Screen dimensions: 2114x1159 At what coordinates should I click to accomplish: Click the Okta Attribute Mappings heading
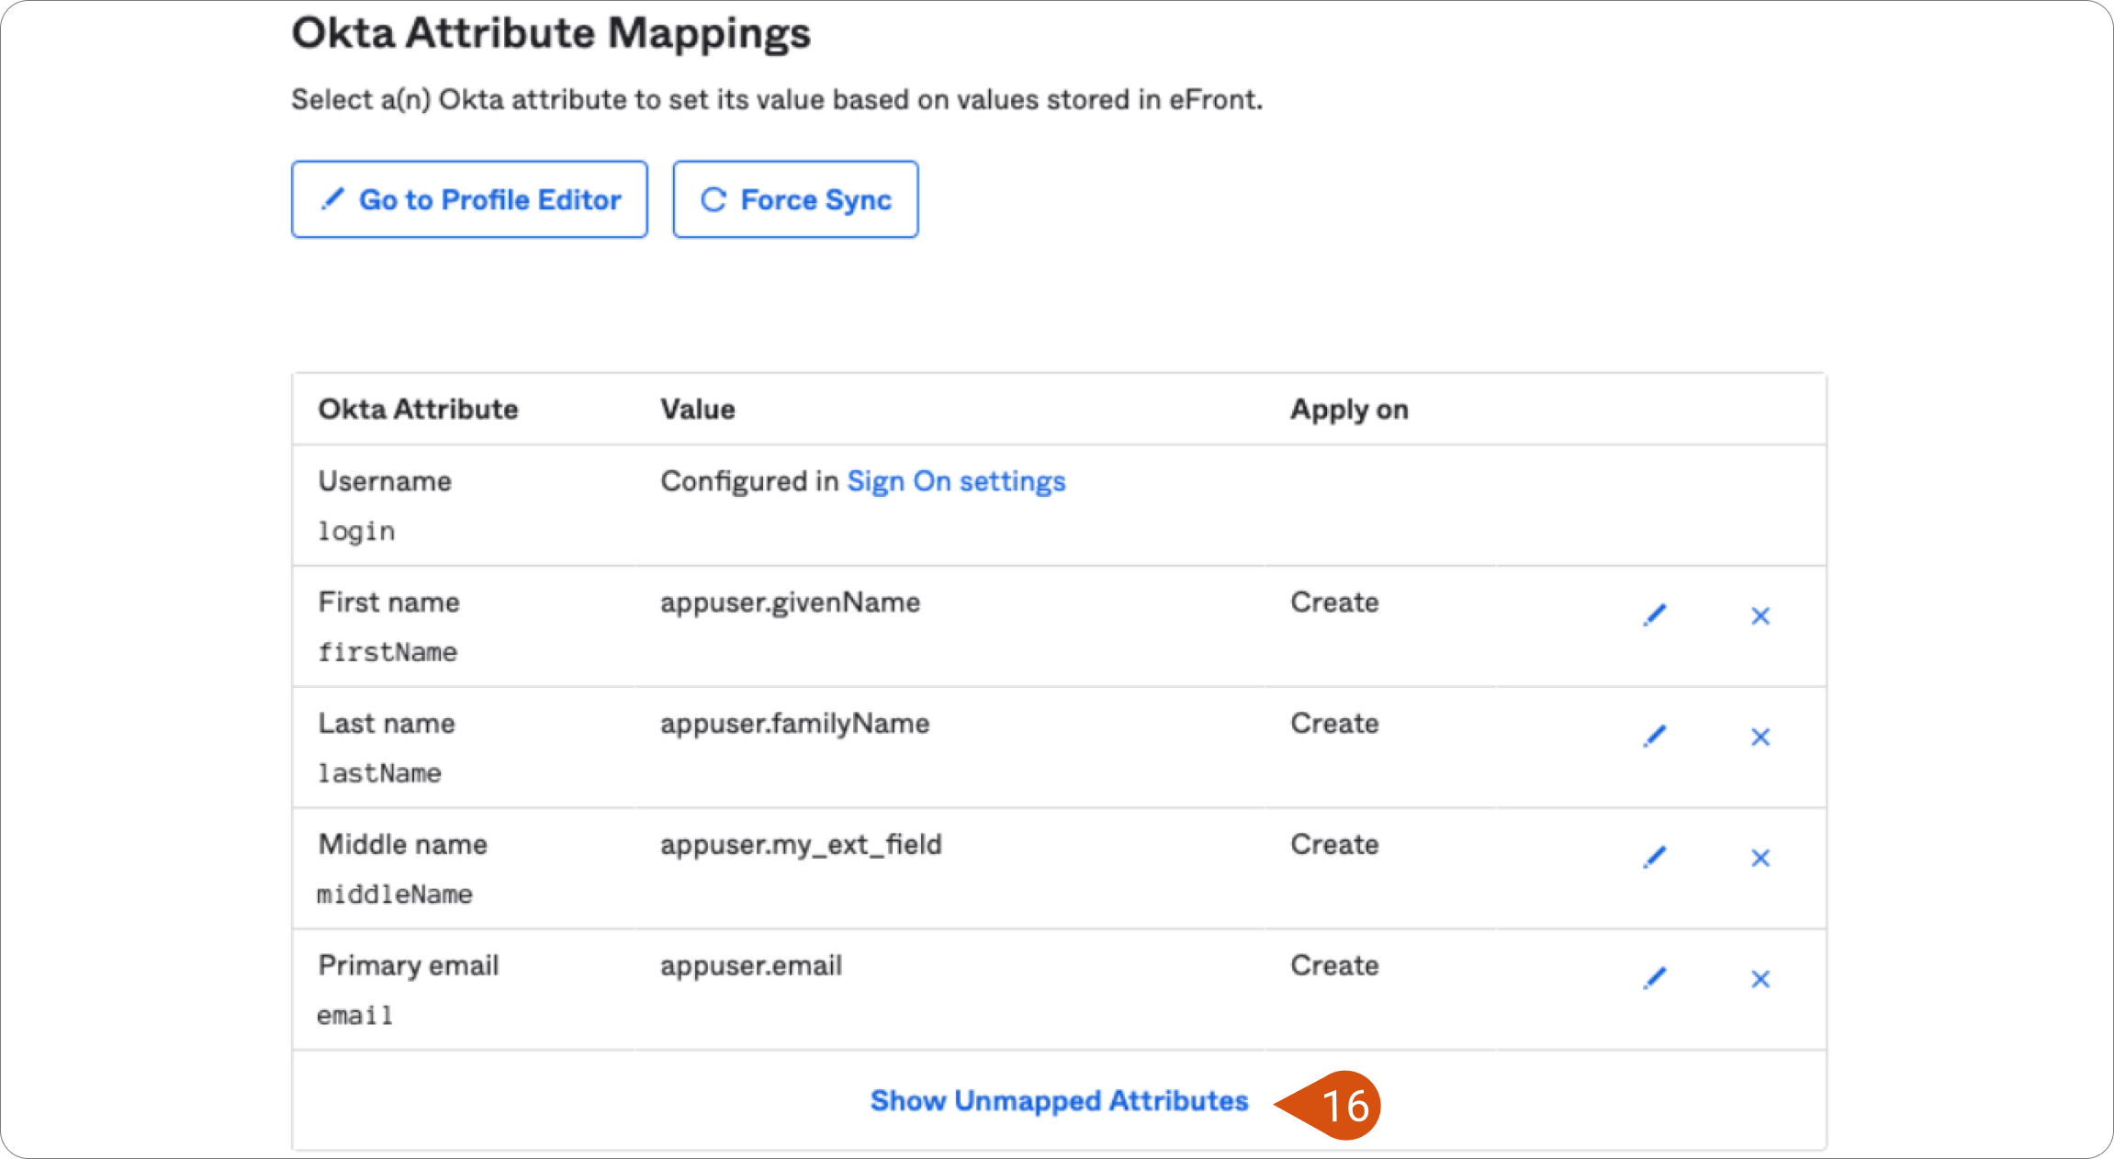(551, 34)
